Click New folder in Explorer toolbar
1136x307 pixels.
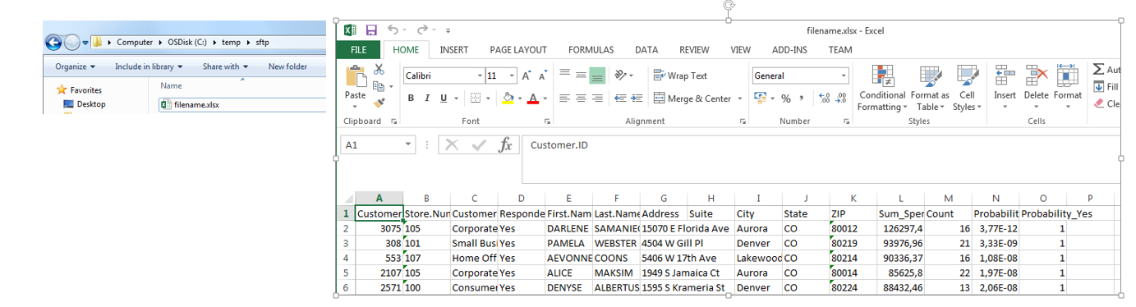pyautogui.click(x=287, y=66)
